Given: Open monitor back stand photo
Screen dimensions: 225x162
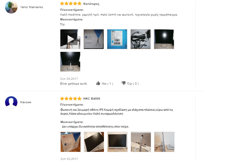Looking at the screenshot, I should pyautogui.click(x=141, y=142).
